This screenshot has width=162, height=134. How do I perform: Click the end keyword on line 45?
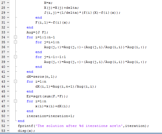30,92
